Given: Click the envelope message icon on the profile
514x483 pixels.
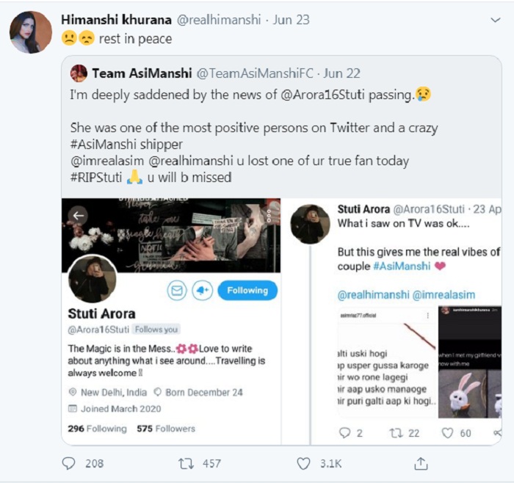Looking at the screenshot, I should pos(177,291).
